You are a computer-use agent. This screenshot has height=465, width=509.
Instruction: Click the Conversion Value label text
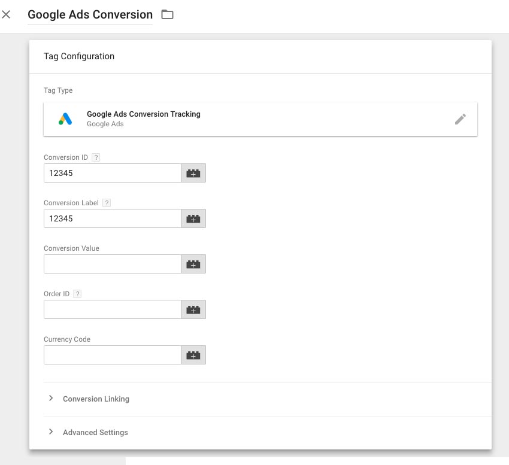(71, 248)
